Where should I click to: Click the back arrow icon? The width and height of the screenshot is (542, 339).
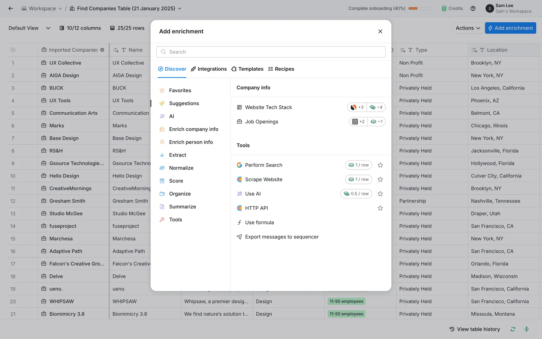tap(11, 8)
